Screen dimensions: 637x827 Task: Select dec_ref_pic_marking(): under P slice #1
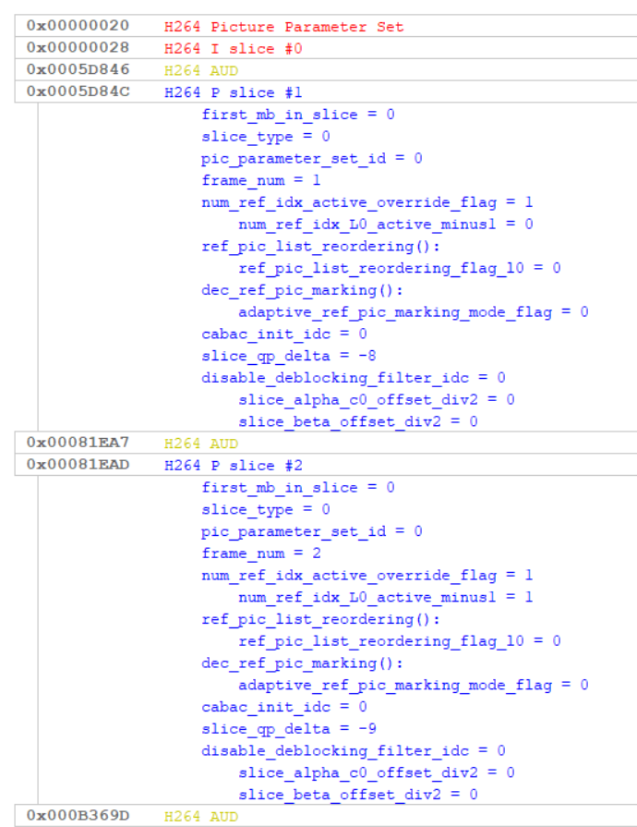pyautogui.click(x=302, y=290)
